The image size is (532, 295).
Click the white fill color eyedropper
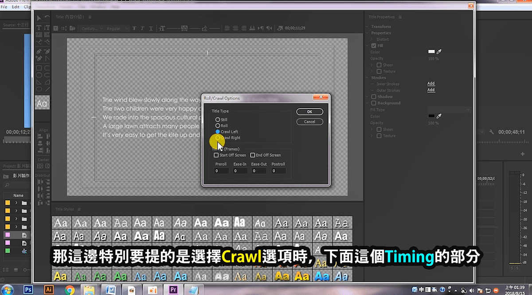(x=439, y=52)
